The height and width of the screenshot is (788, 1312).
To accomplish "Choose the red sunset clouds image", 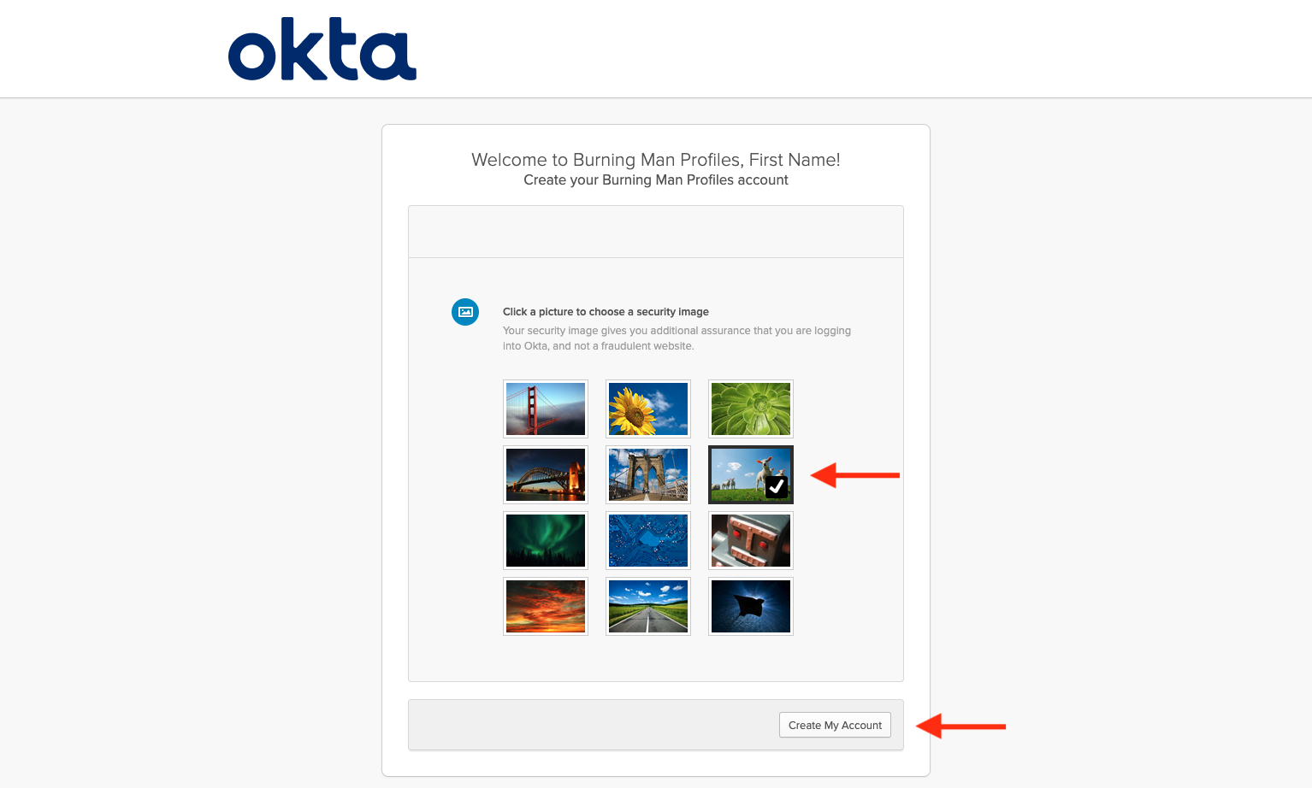I will point(546,606).
